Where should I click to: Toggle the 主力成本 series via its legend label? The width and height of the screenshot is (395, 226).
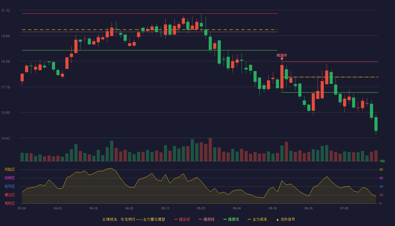tap(260, 220)
